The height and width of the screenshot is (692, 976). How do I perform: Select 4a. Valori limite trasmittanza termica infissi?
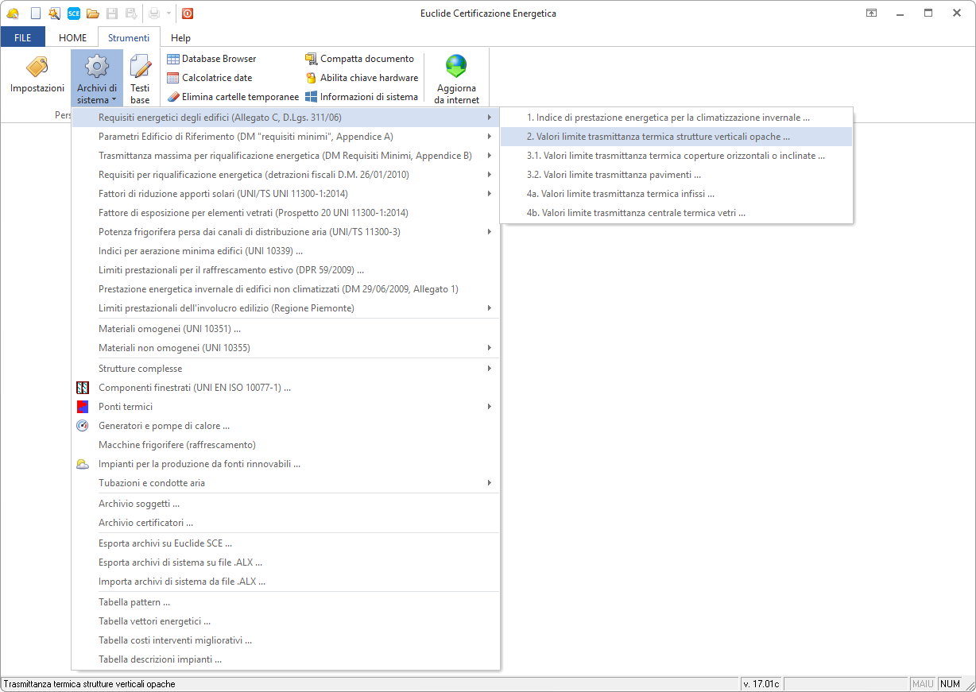[x=620, y=194]
